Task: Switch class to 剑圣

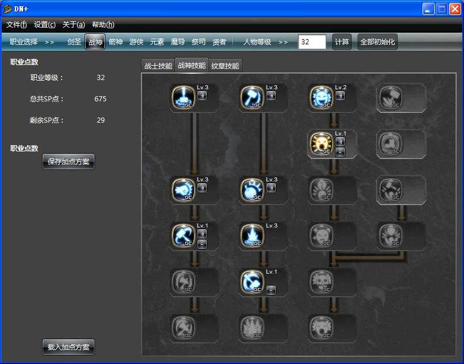Action: 74,42
